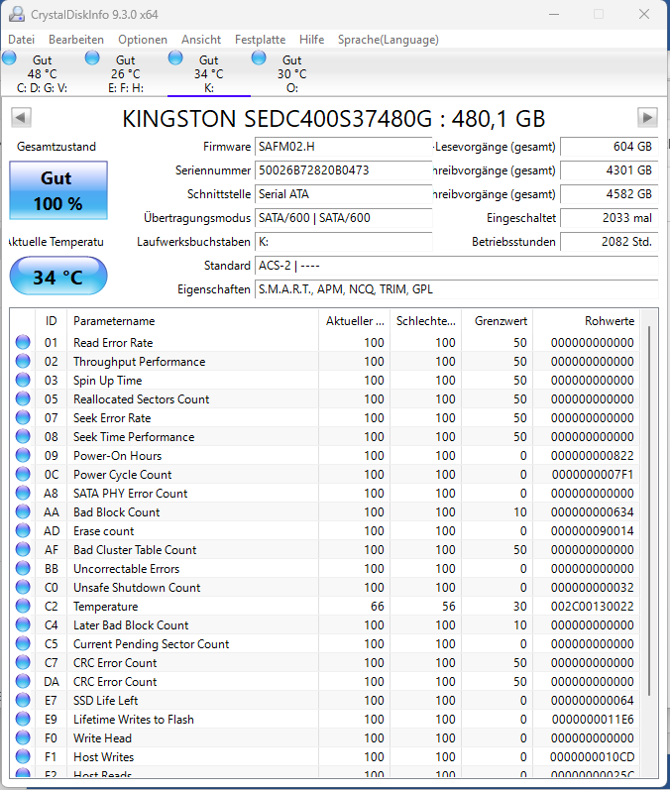
Task: Select disk tab K: at 34 °C
Action: click(208, 73)
